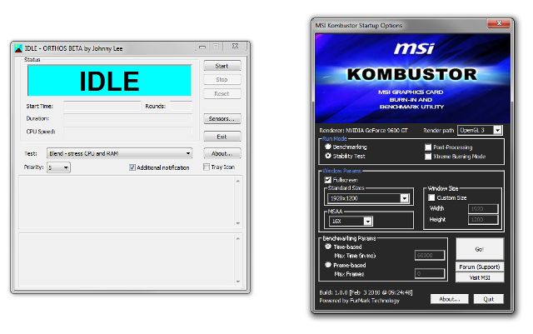
Task: Minimize the ORTHOS window
Action: (x=202, y=47)
